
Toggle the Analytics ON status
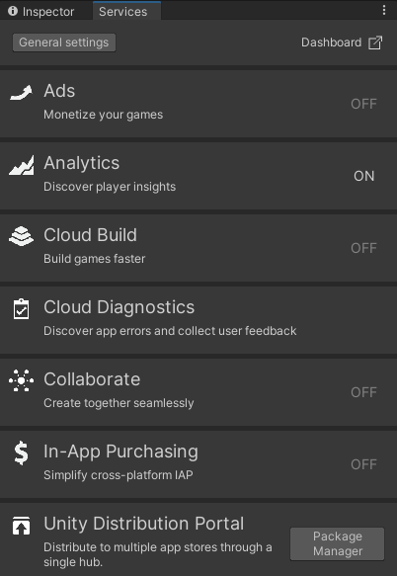pyautogui.click(x=364, y=176)
